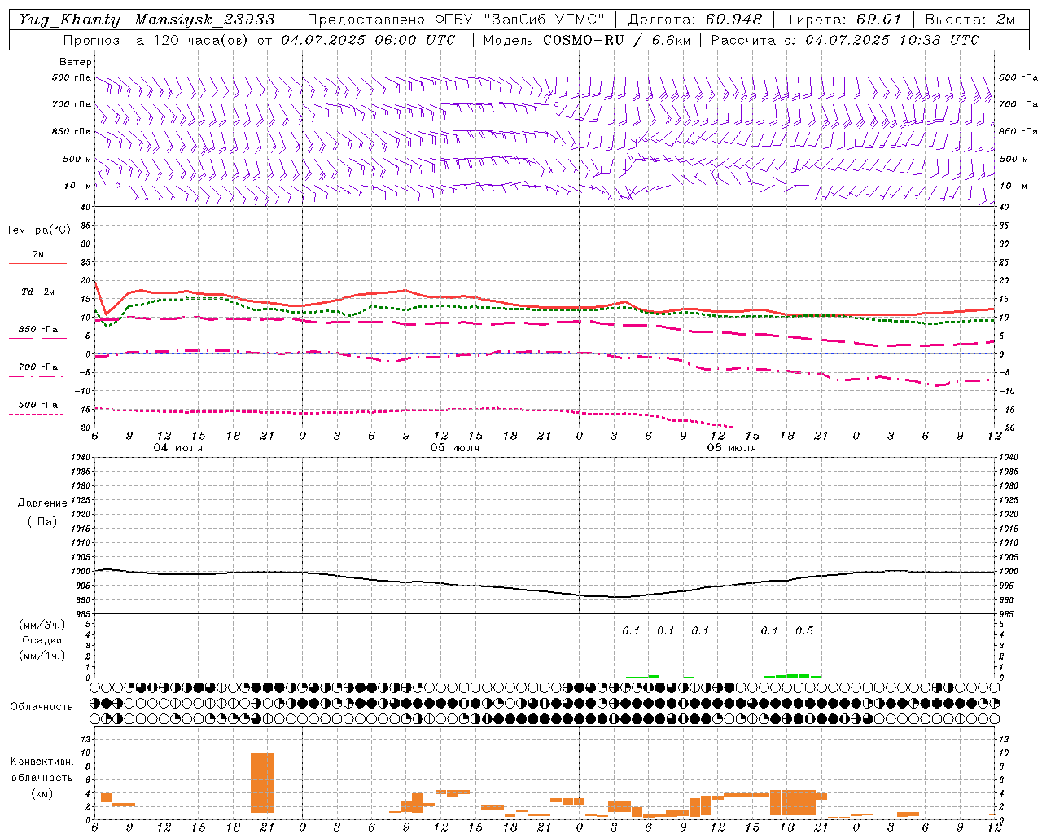
Task: Click the Ветер wind section label
Action: (x=76, y=62)
